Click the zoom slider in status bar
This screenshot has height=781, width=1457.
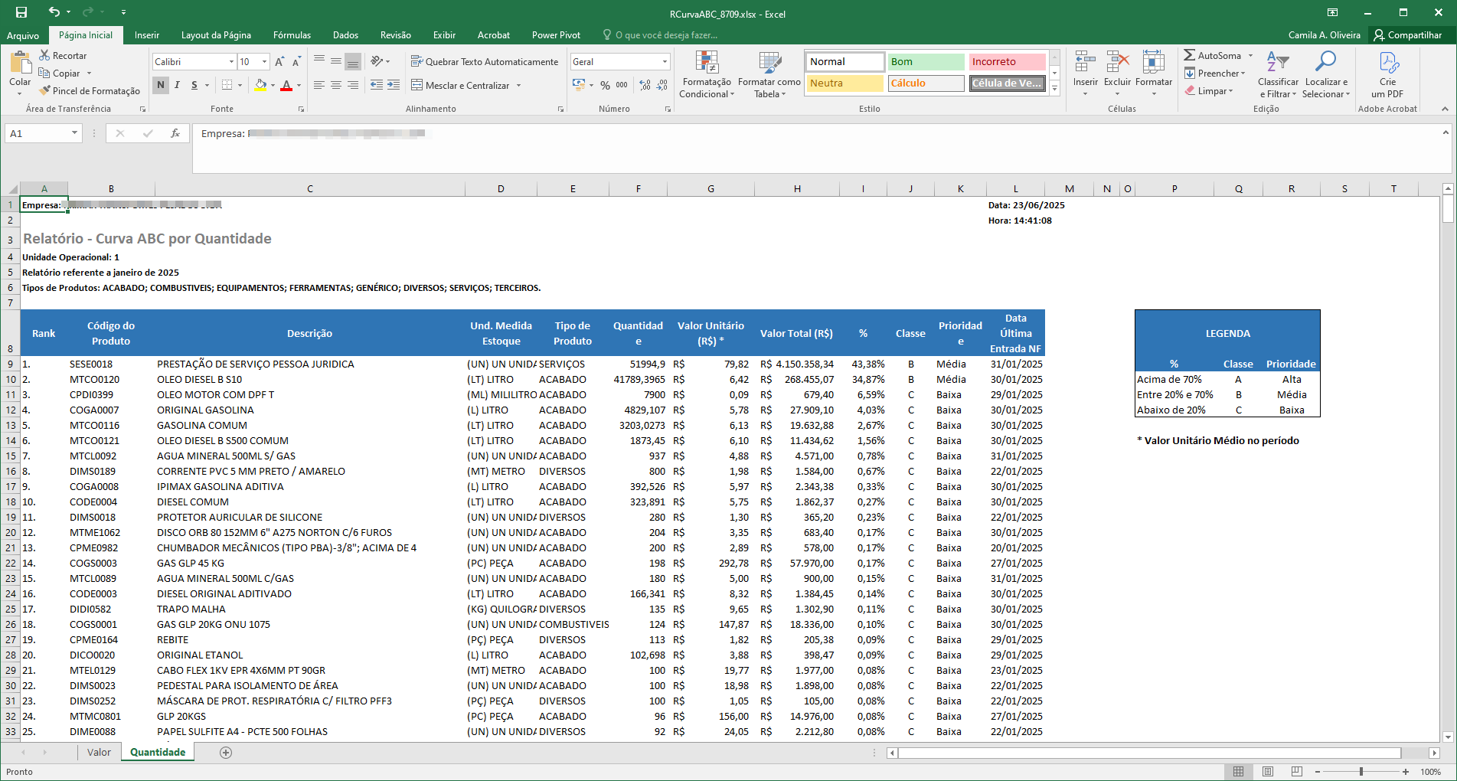click(x=1361, y=772)
